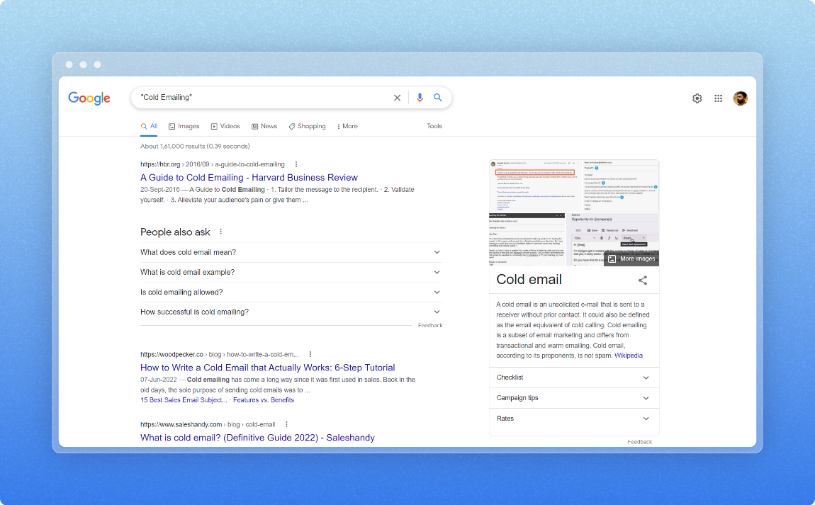Click into the Google search box

[x=262, y=98]
